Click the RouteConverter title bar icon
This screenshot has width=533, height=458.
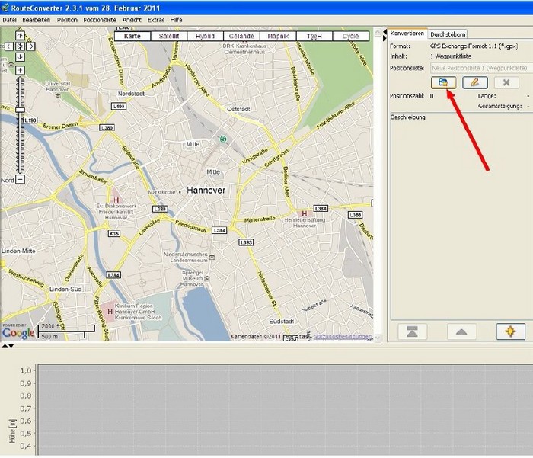pyautogui.click(x=5, y=8)
